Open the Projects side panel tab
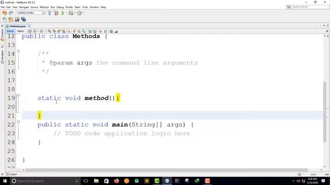 point(2,35)
